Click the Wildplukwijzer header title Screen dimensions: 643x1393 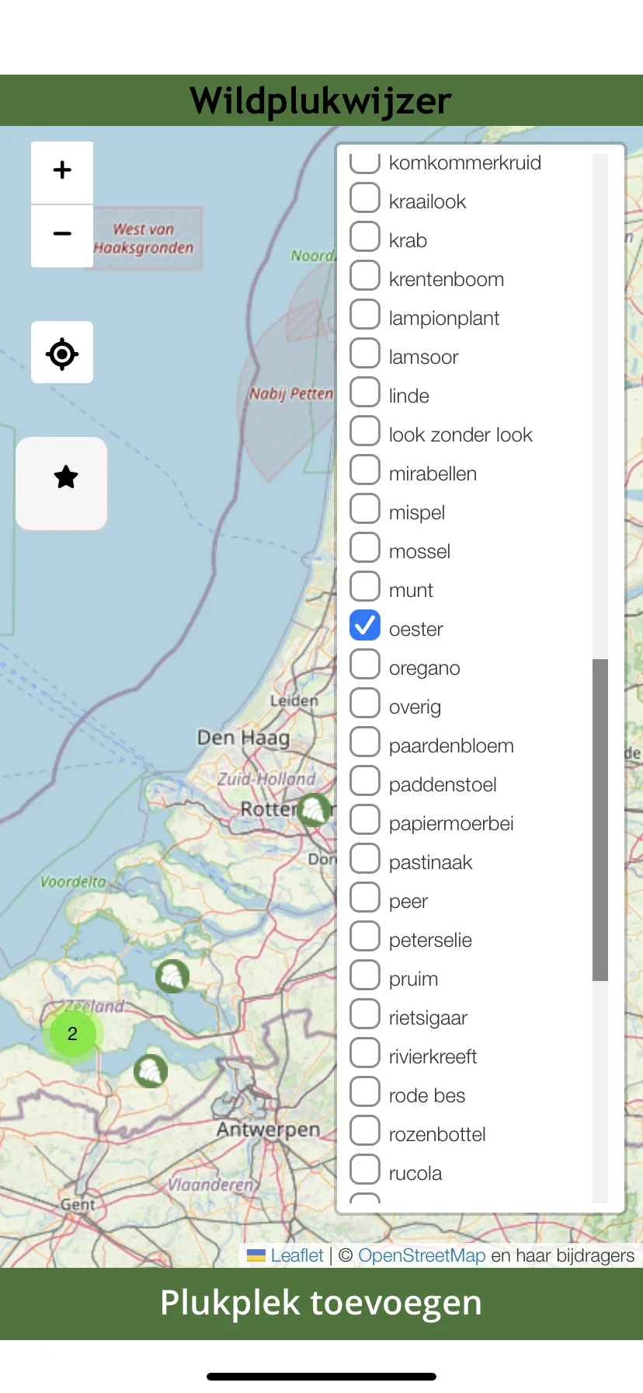coord(321,101)
